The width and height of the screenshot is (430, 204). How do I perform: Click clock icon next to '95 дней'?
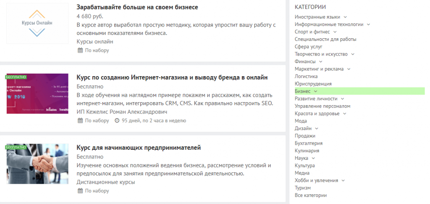click(117, 121)
